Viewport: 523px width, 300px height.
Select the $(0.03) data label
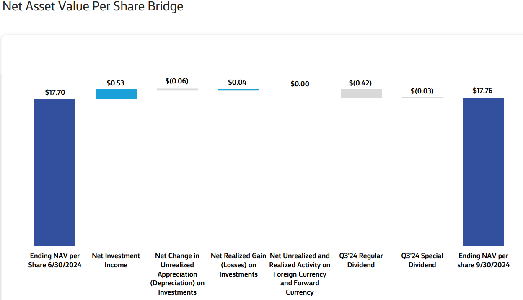[x=422, y=91]
